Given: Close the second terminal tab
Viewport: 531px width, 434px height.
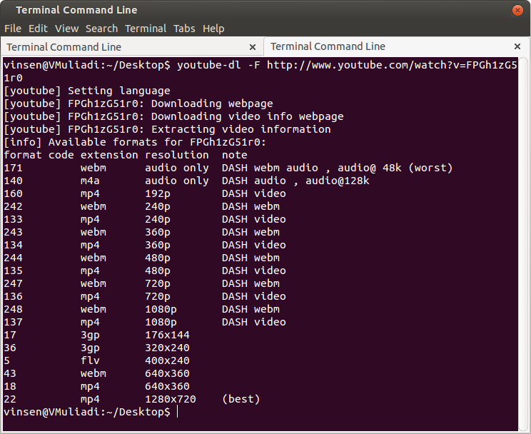Looking at the screenshot, I should (x=517, y=46).
